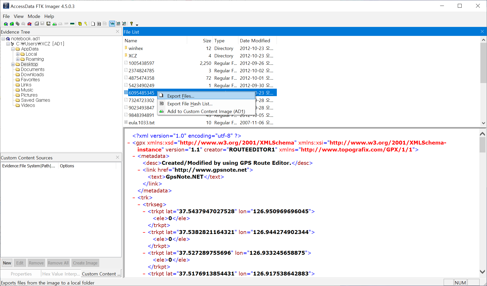Click the Create Disk Image toolbar icon
This screenshot has width=487, height=286.
(x=37, y=24)
